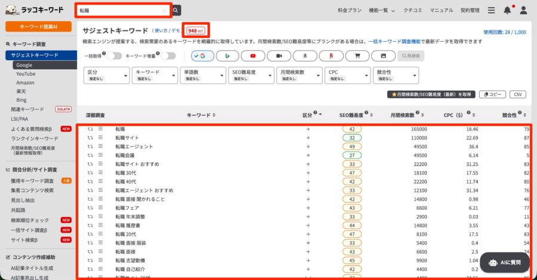Select the Amazon source button
This screenshot has height=280, width=537.
pos(305,56)
